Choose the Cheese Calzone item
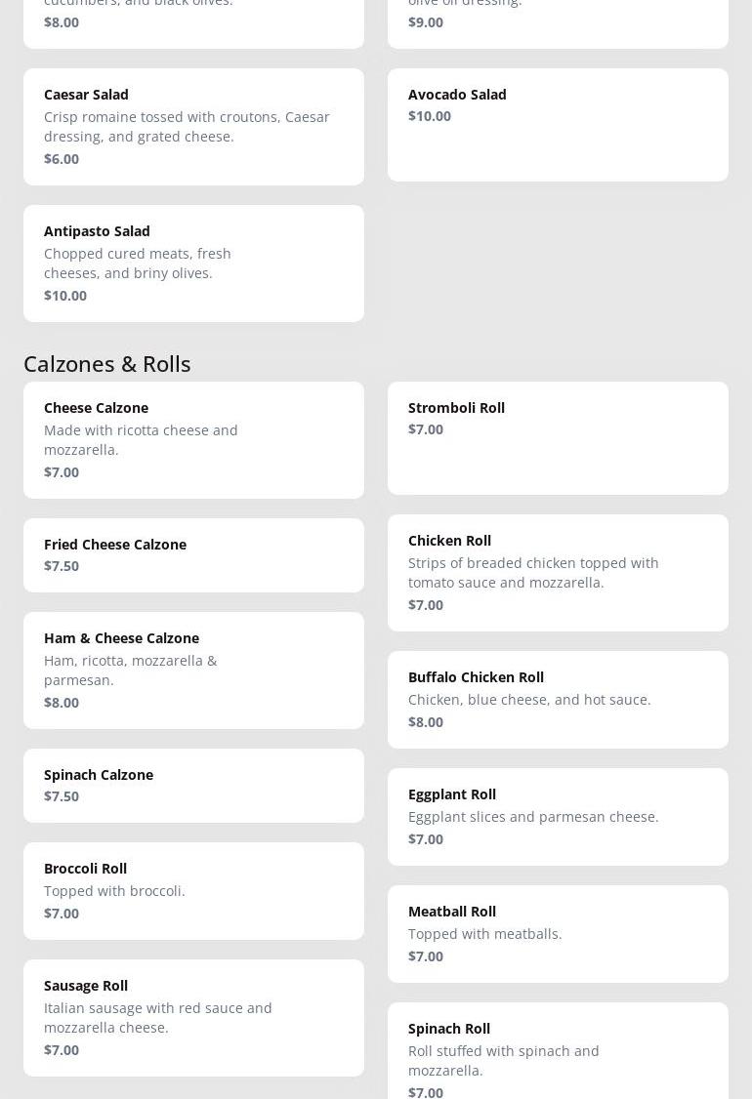Screen dimensions: 752x1099 (x=193, y=439)
